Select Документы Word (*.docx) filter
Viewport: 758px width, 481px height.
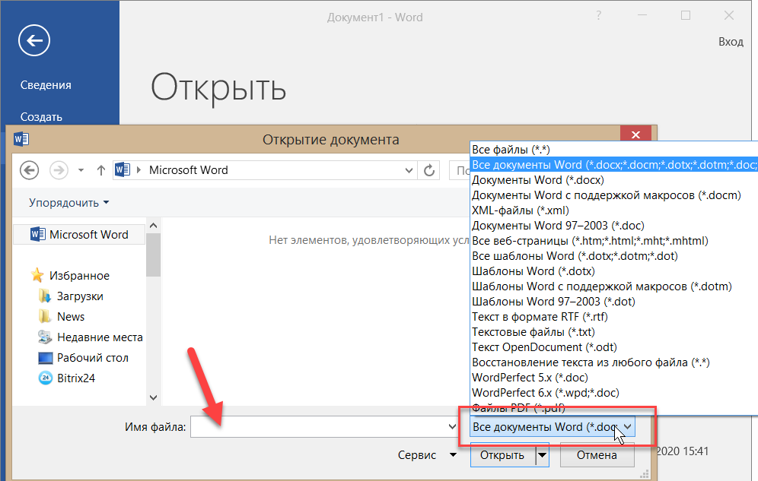pyautogui.click(x=614, y=180)
